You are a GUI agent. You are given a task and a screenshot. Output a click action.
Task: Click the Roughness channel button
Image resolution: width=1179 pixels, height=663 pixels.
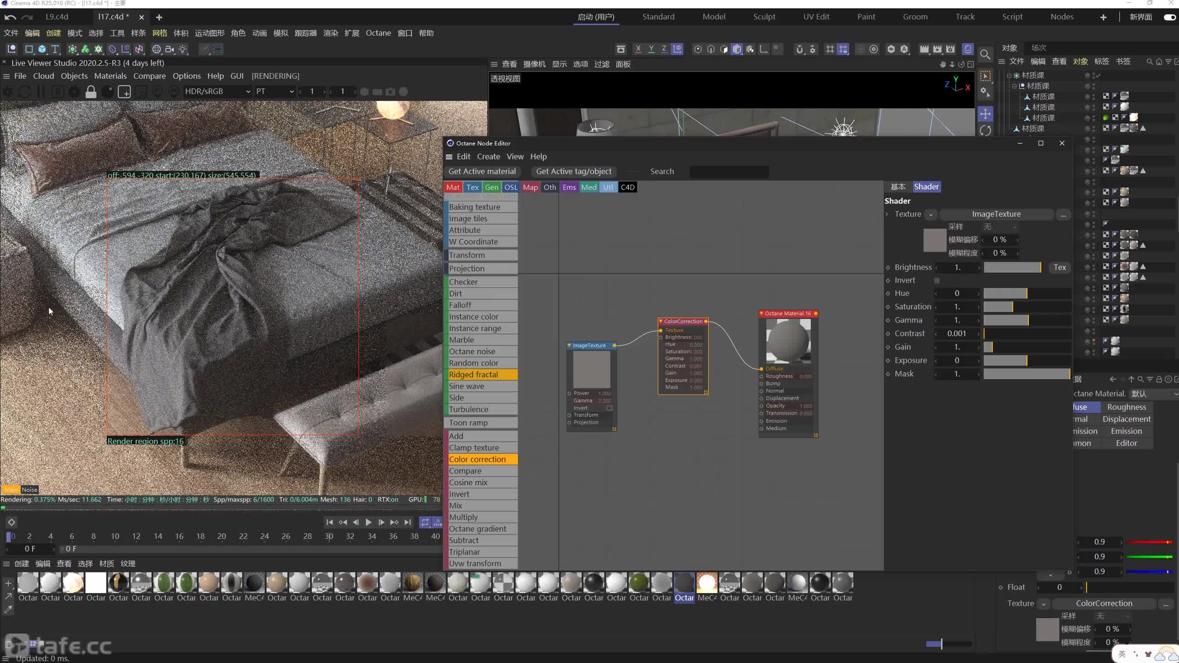[1126, 407]
